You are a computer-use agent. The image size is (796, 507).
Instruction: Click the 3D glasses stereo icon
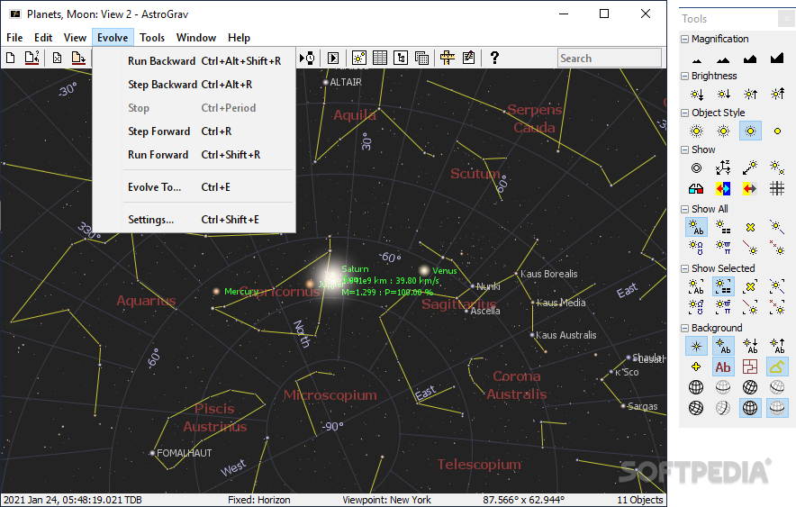tap(697, 189)
